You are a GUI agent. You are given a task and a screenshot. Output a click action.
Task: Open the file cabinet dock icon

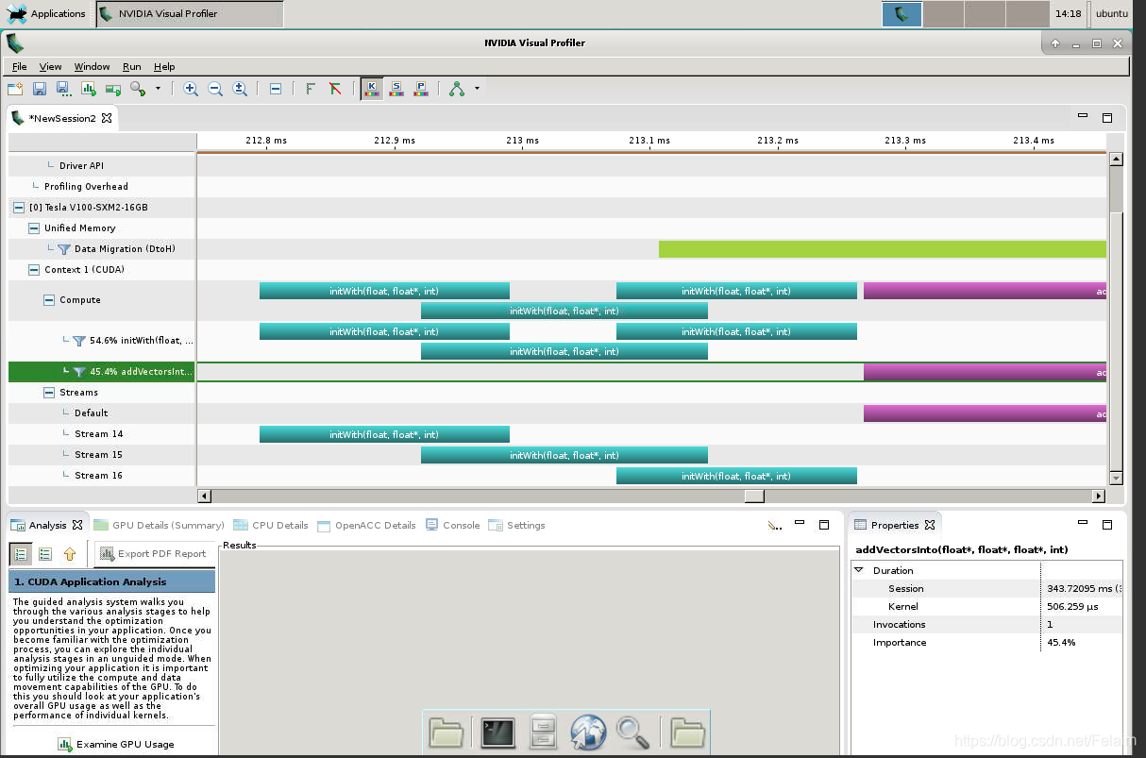tap(543, 732)
